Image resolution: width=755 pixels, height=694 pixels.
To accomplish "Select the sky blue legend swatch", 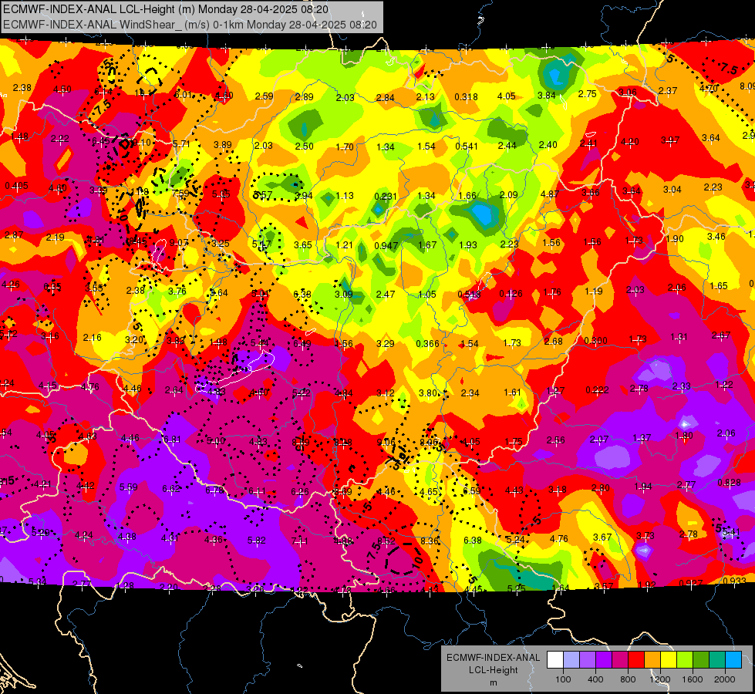I will coord(733,659).
